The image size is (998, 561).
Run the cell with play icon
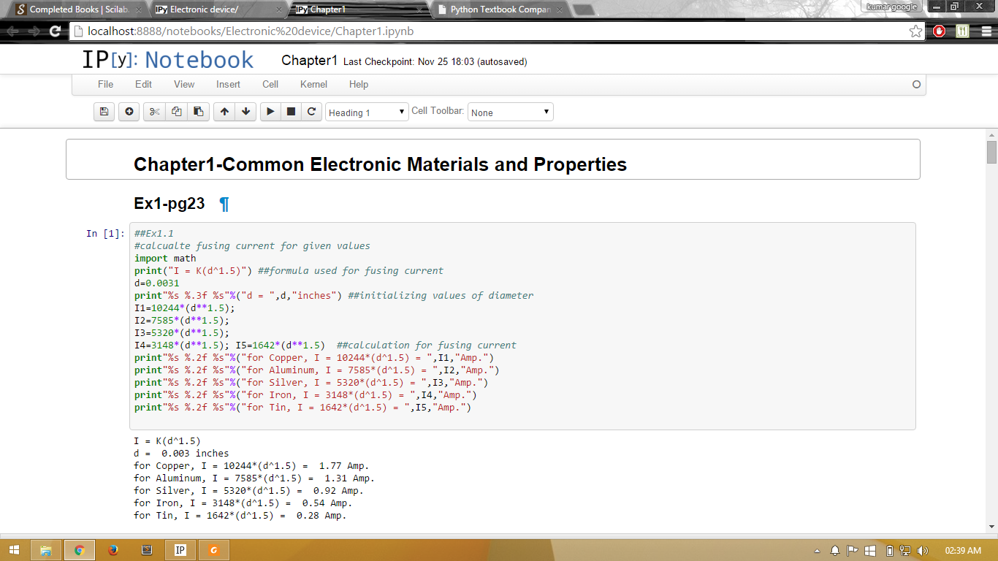click(270, 112)
